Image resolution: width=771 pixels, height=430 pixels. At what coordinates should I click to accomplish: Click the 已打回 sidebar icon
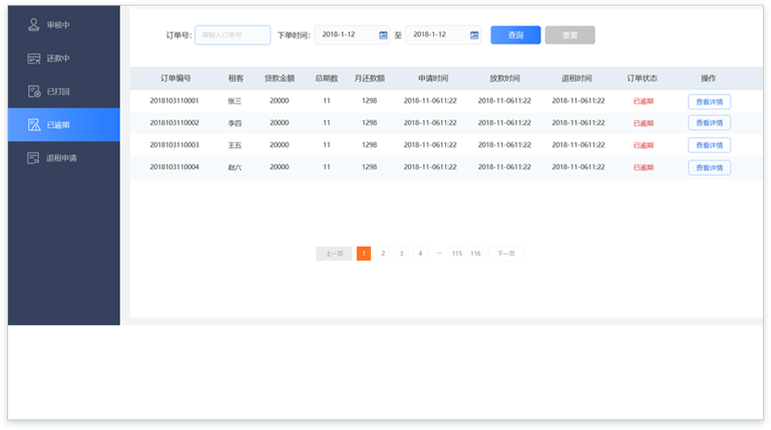[34, 92]
